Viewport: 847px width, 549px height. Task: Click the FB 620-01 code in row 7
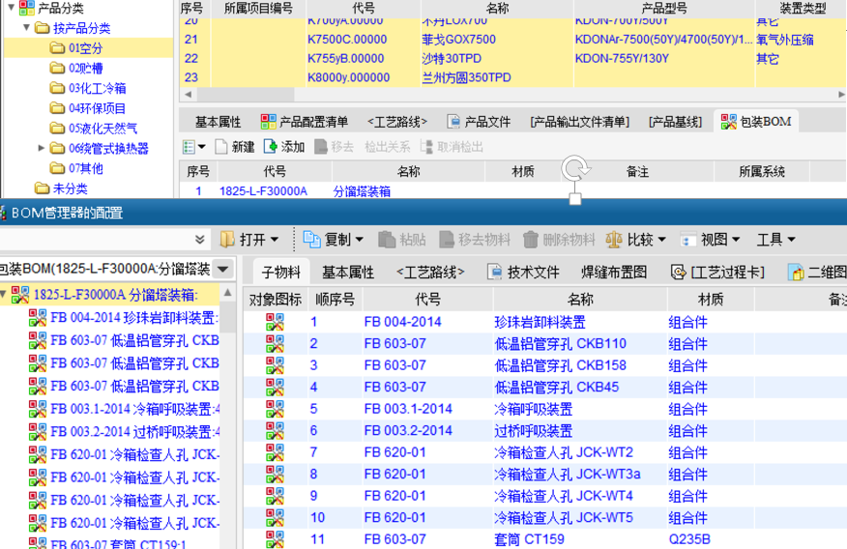click(x=394, y=452)
